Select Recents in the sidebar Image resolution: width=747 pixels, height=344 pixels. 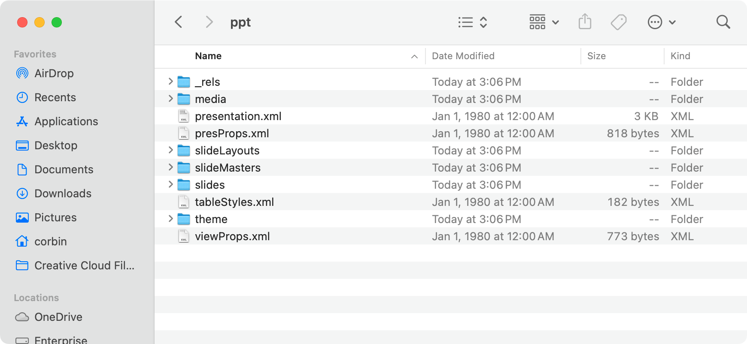coord(46,97)
